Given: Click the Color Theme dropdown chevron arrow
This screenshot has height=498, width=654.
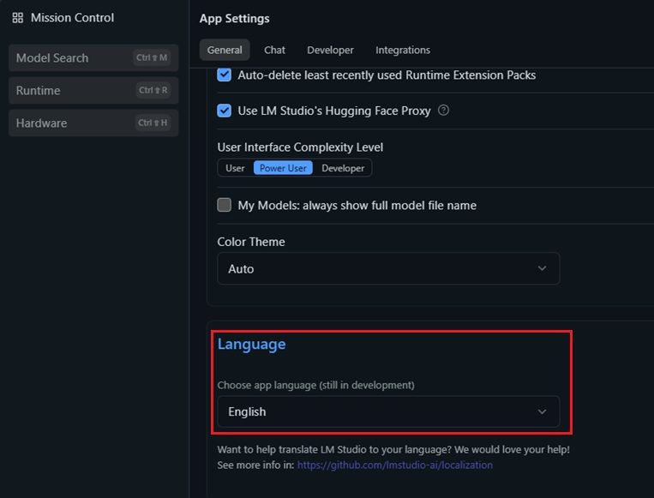Looking at the screenshot, I should [x=542, y=268].
